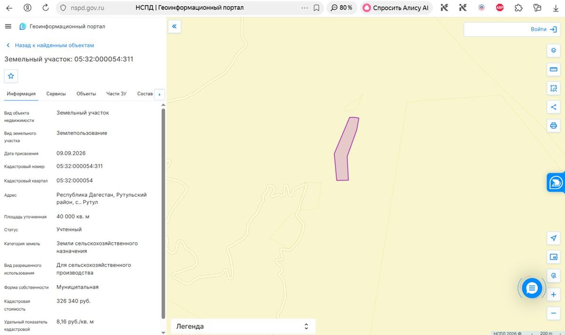Open the AdBlock Plus extension
This screenshot has height=335, width=565.
click(500, 8)
